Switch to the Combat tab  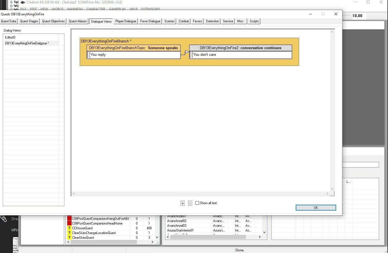[x=184, y=21]
